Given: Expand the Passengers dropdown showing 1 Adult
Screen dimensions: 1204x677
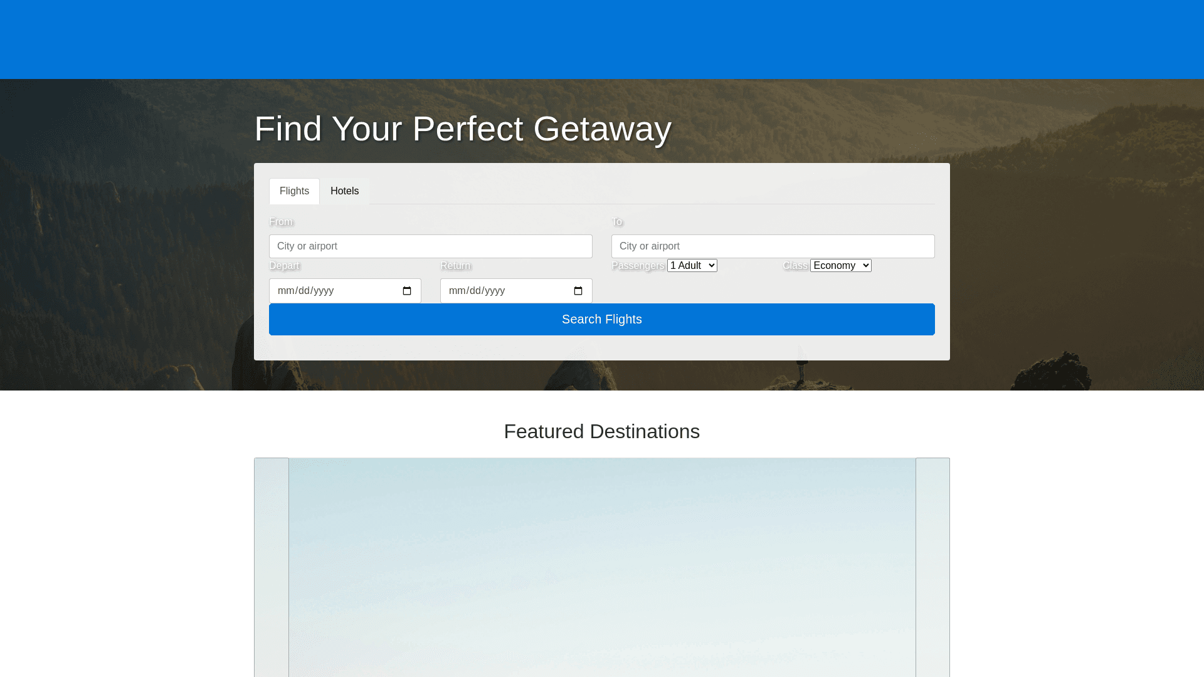Looking at the screenshot, I should (x=692, y=266).
